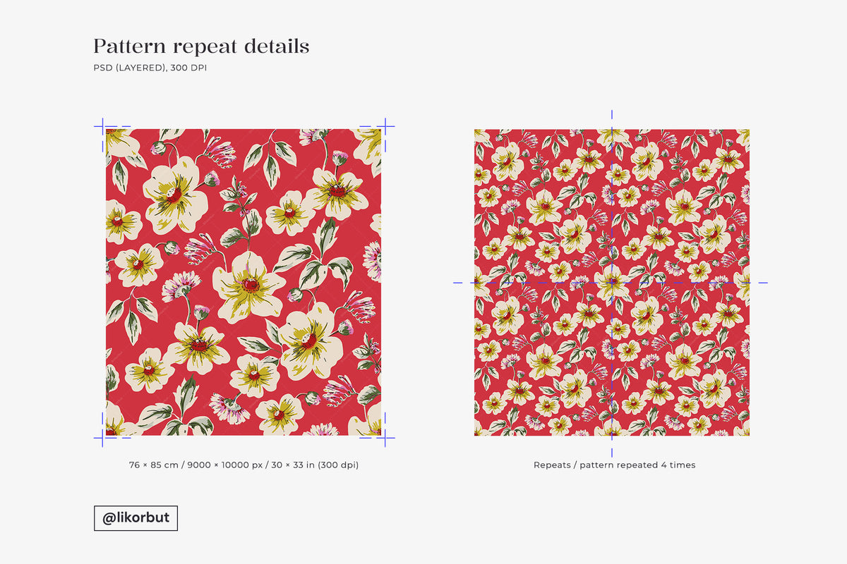Click the @likorbut handle box

[136, 518]
